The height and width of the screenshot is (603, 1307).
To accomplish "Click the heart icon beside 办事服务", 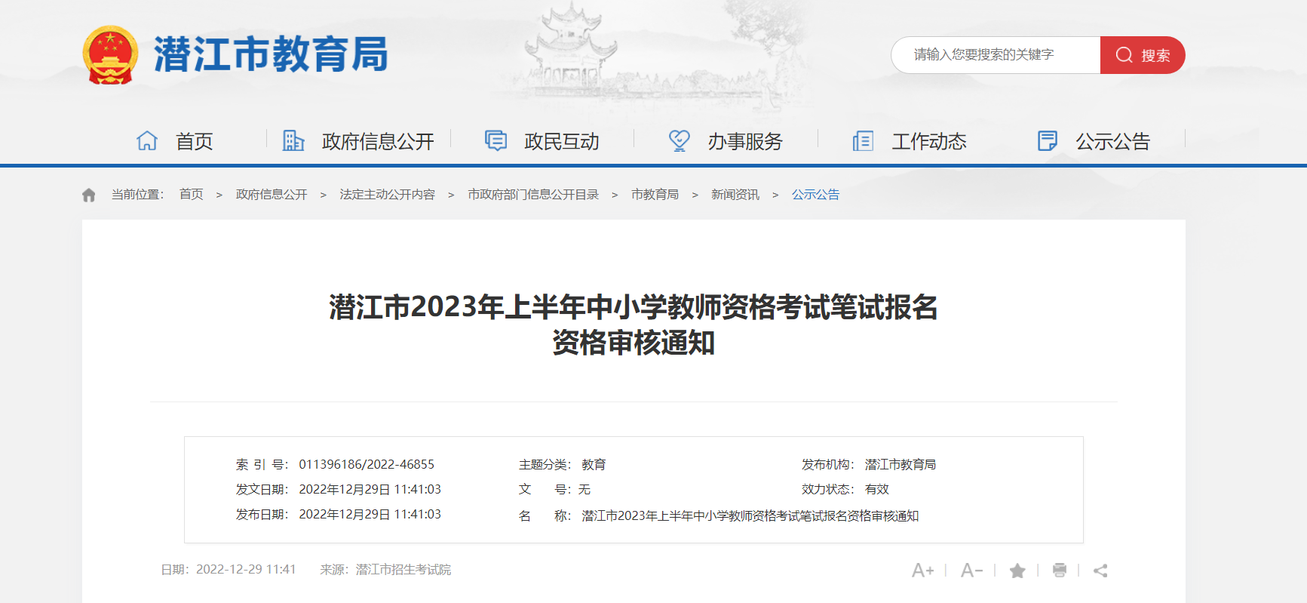I will [680, 140].
